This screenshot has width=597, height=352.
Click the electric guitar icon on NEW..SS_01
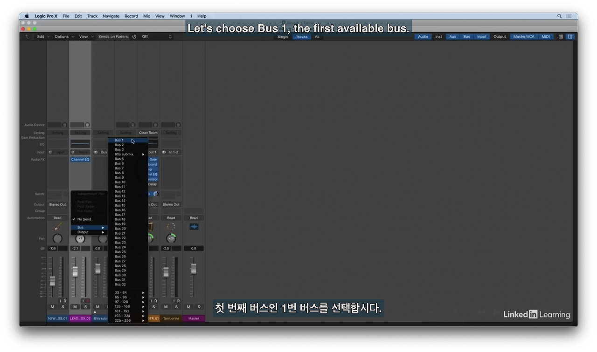pos(57,227)
